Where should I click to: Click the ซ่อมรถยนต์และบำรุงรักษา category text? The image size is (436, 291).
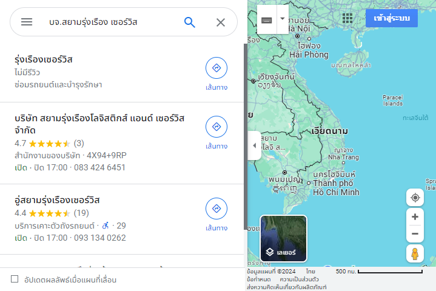[58, 84]
